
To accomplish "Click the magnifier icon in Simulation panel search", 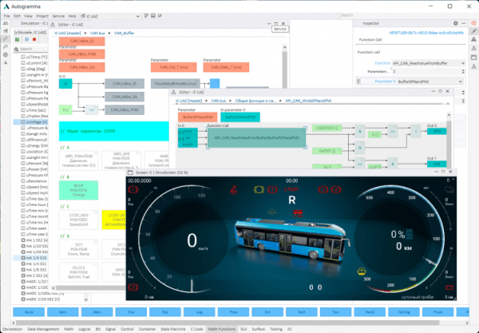I will pyautogui.click(x=16, y=50).
